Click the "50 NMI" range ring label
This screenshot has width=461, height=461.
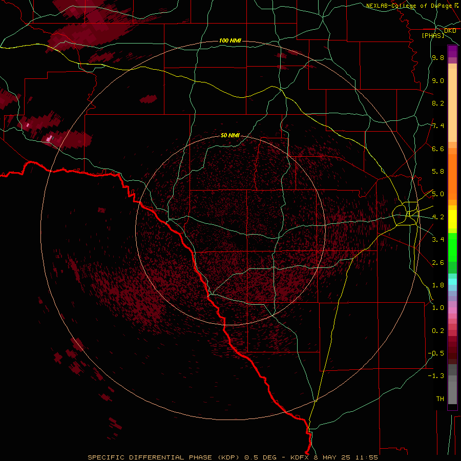click(230, 135)
